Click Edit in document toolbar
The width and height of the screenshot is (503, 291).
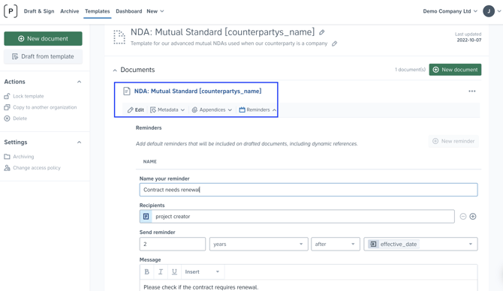tap(136, 110)
